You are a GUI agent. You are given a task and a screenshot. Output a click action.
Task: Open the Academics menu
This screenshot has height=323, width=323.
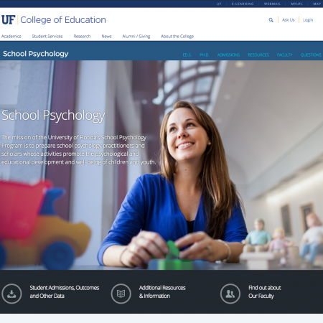click(11, 37)
